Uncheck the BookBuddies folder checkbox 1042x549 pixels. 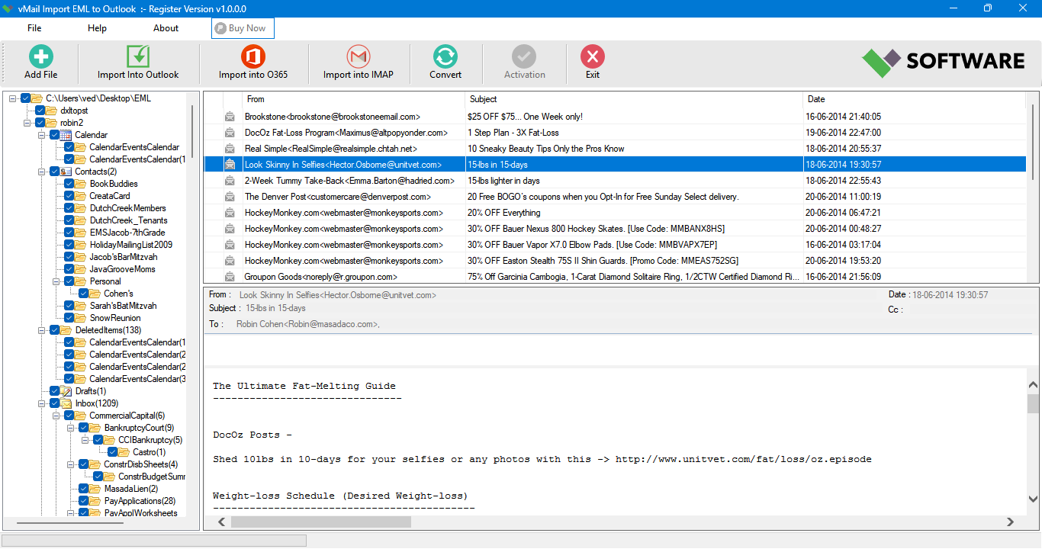click(69, 184)
